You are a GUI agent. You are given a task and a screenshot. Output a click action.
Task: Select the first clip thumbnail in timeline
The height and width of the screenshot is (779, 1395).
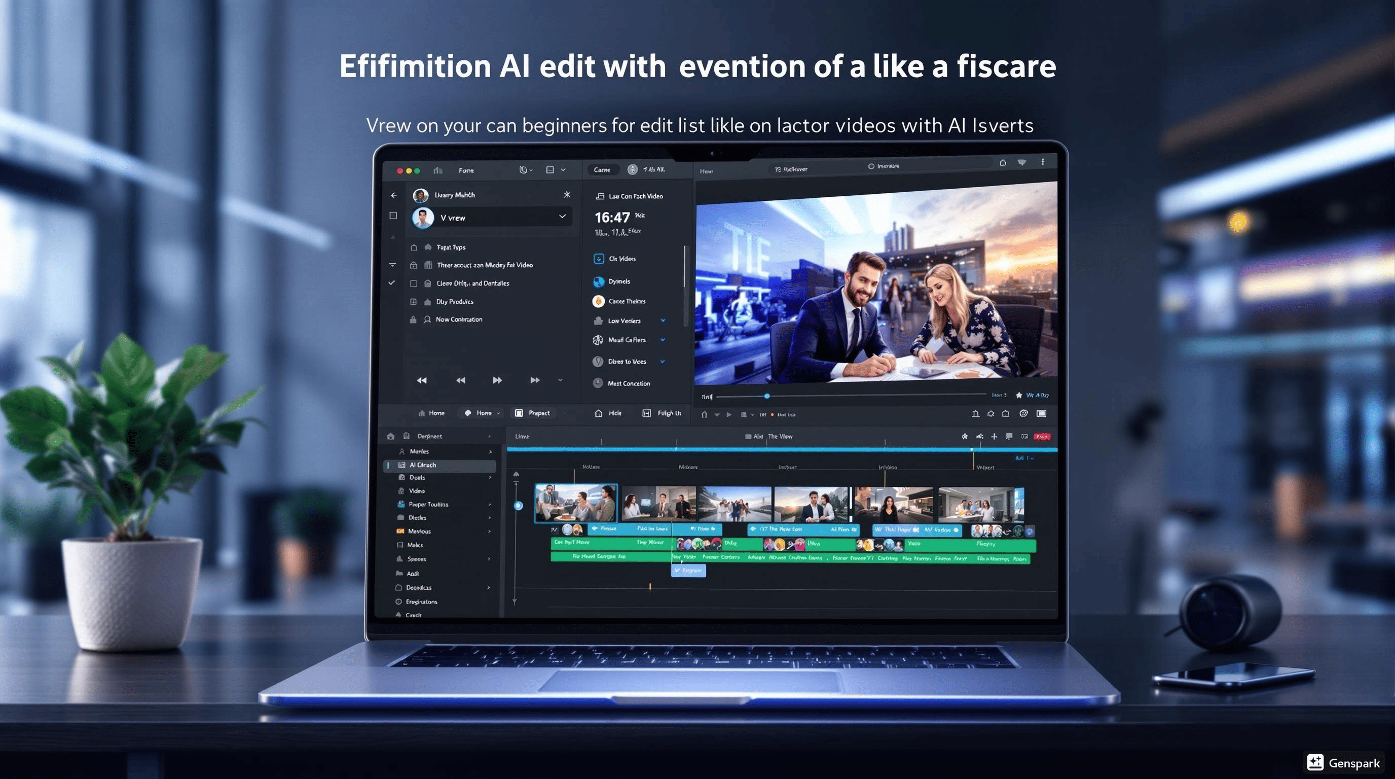[x=575, y=503]
